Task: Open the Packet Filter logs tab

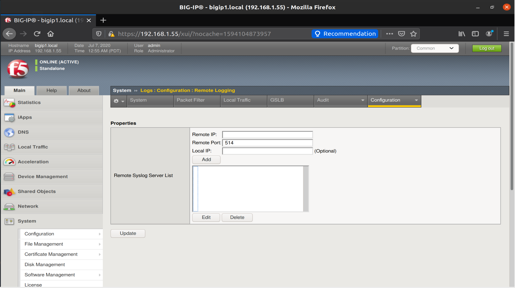Action: [x=197, y=101]
